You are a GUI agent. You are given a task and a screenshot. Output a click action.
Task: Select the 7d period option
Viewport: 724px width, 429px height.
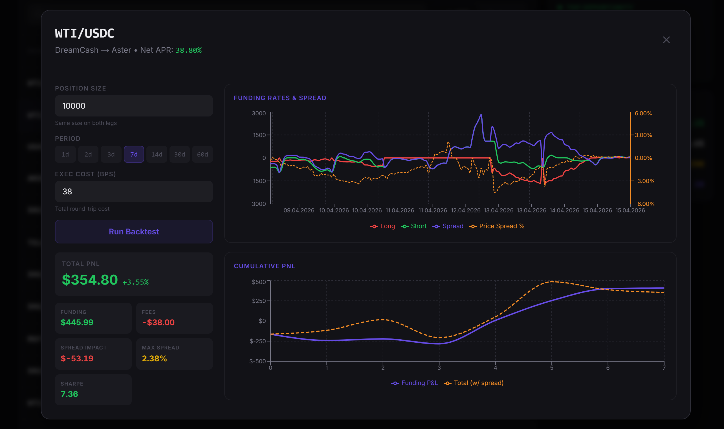click(134, 154)
